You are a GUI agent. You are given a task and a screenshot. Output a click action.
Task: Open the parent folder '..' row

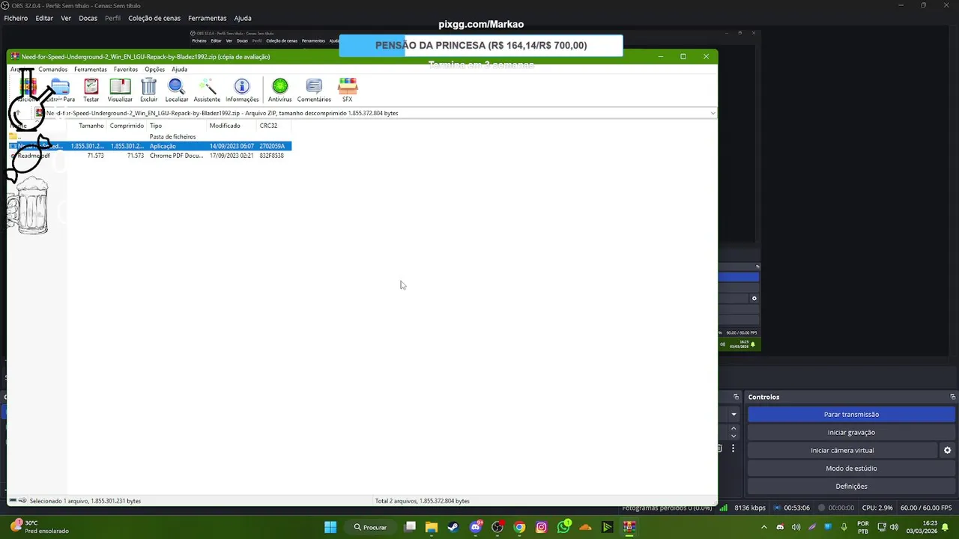pyautogui.click(x=150, y=137)
